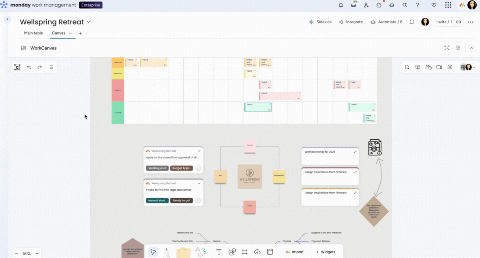The width and height of the screenshot is (480, 258).
Task: Enter fullscreen for WorkCanvas
Action: click(447, 48)
